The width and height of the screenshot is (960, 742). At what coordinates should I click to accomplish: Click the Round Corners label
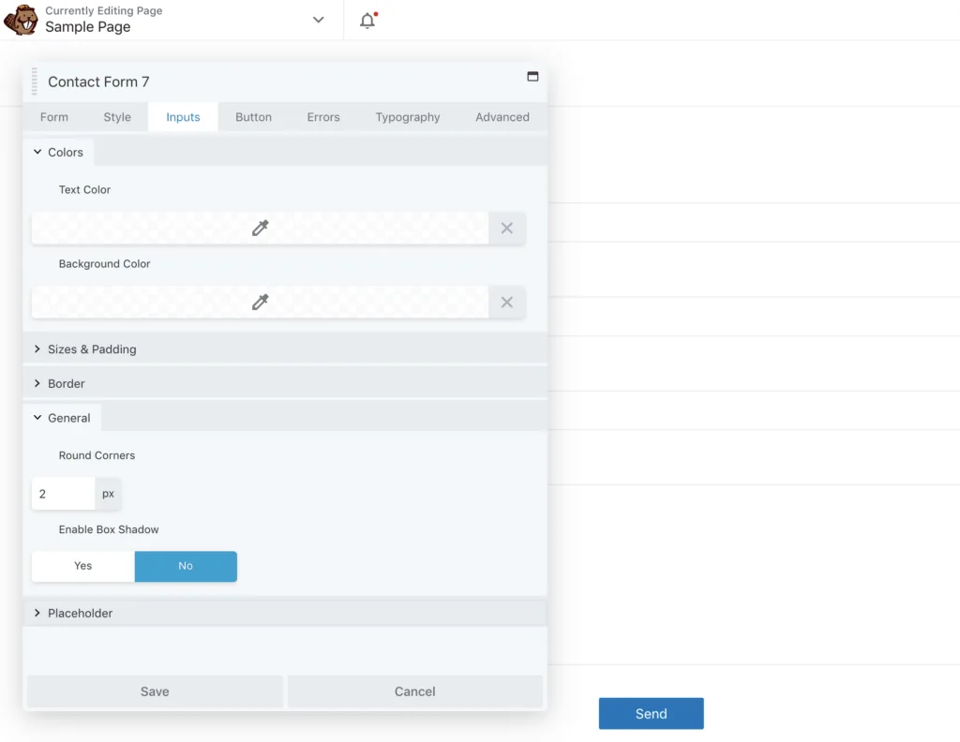pos(97,455)
